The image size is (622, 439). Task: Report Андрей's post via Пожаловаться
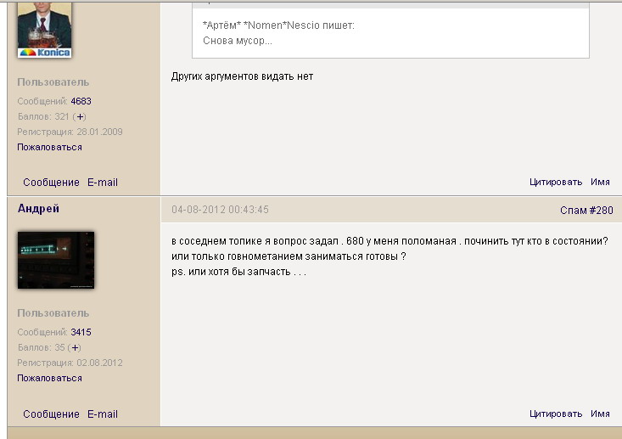pos(49,378)
